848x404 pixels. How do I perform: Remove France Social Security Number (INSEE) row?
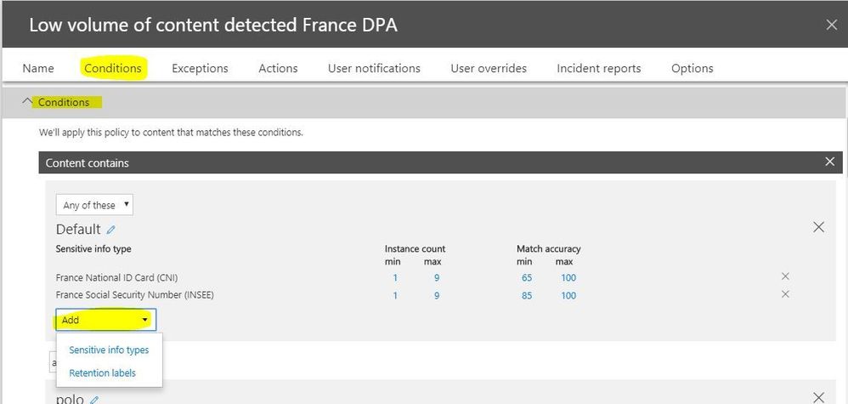click(x=785, y=294)
